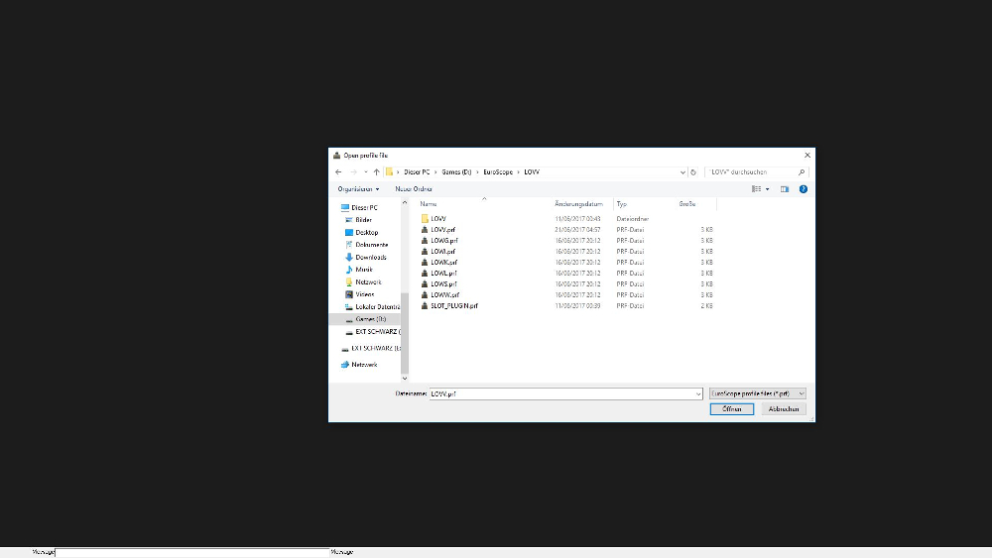
Task: Select the LOVV.prf profile file
Action: (x=442, y=229)
